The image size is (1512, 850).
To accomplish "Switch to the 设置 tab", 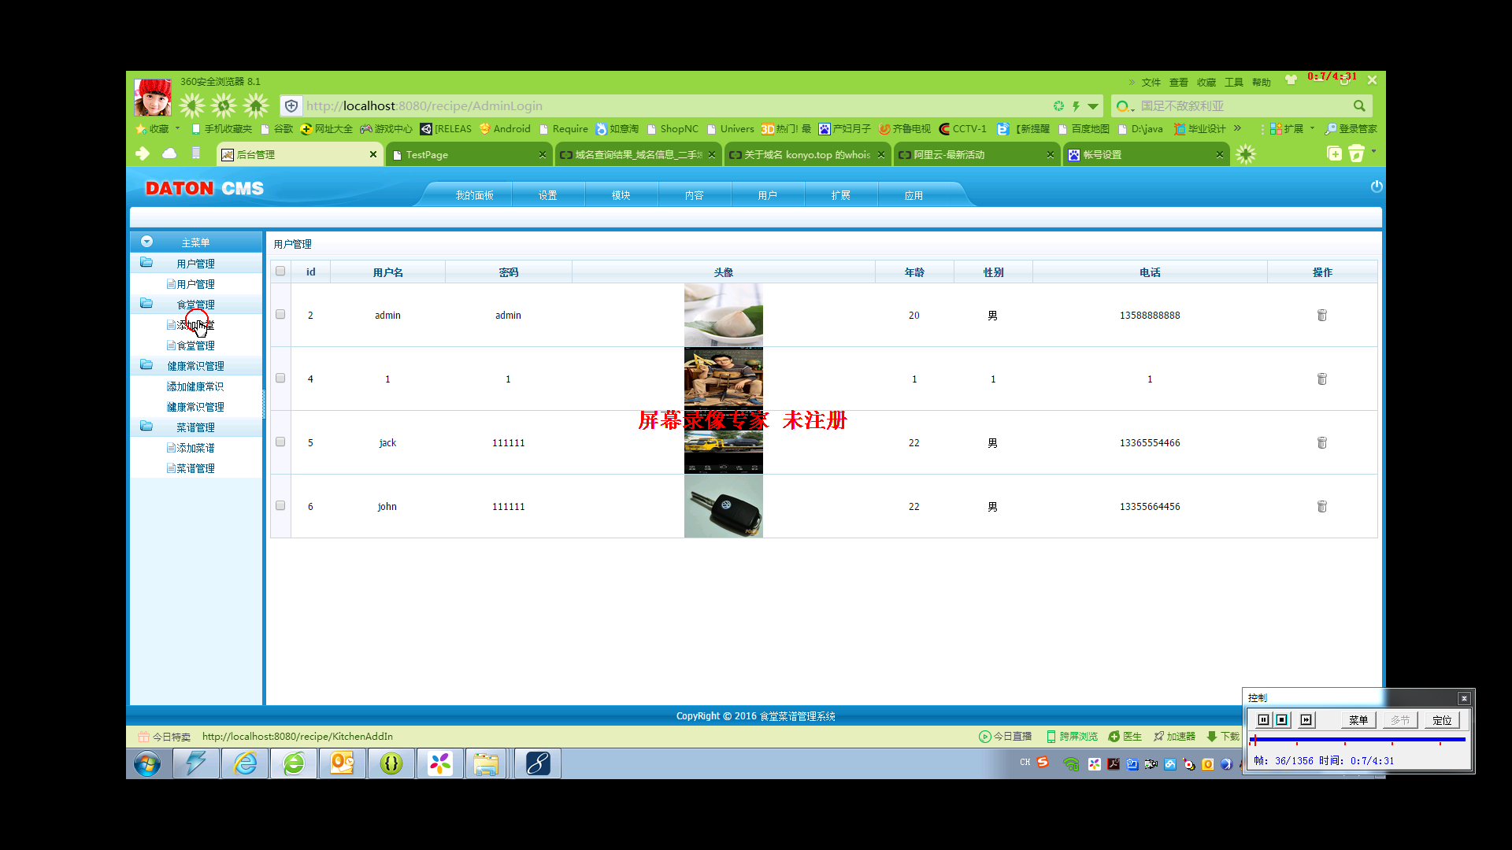I will click(x=548, y=195).
